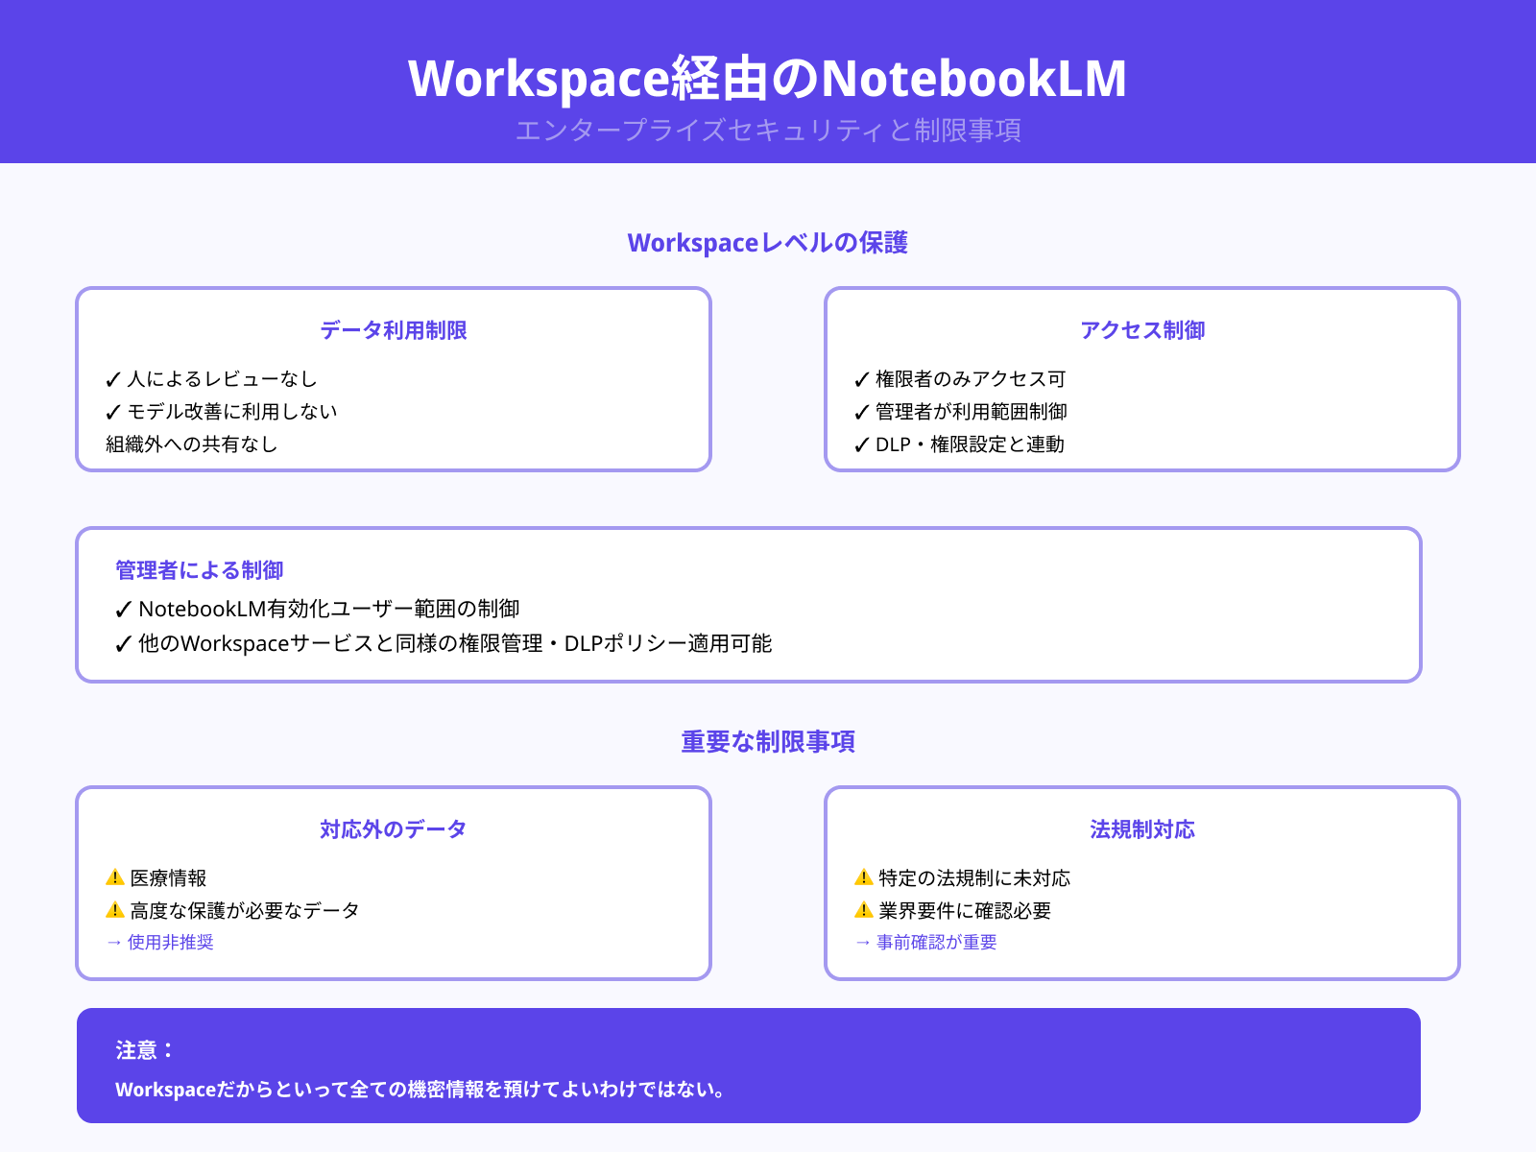Click the warning icon next to 高度な保護が必要なデータ
The image size is (1536, 1152).
click(115, 910)
